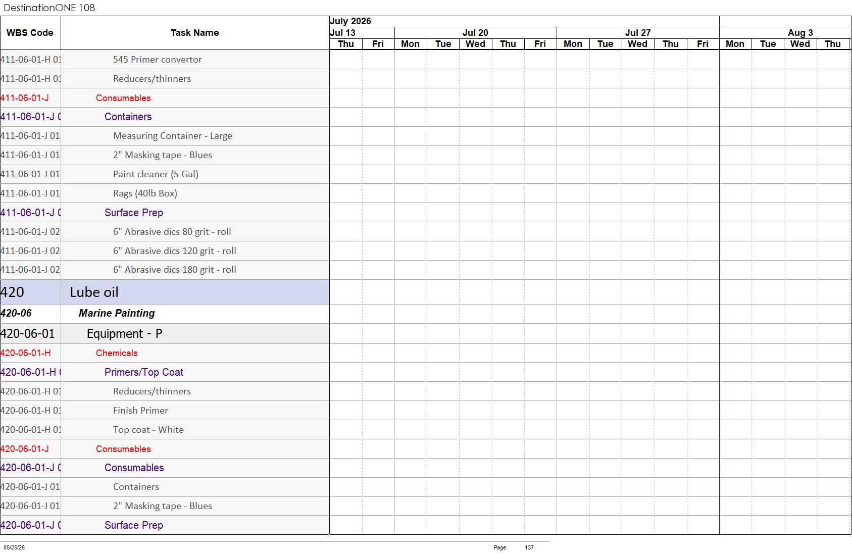Select the red Consumables row 411-06-01-J
The width and height of the screenshot is (852, 554).
[x=165, y=98]
